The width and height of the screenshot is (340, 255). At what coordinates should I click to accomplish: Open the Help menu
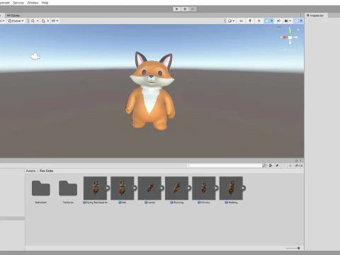[x=45, y=3]
